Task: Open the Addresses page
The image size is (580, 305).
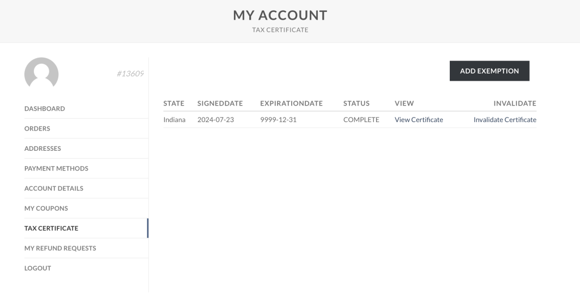Action: (42, 149)
